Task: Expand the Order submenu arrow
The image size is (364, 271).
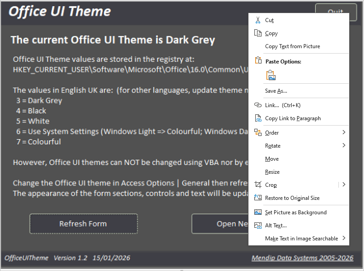Action: [344, 132]
